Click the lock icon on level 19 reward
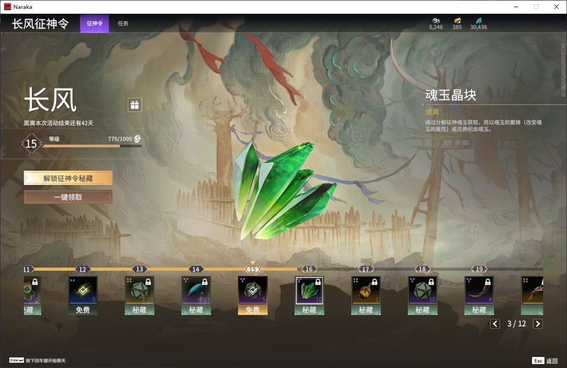The width and height of the screenshot is (567, 368). click(488, 282)
